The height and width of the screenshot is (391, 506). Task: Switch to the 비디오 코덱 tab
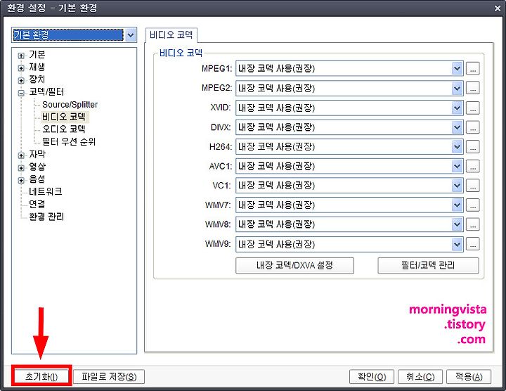(171, 35)
